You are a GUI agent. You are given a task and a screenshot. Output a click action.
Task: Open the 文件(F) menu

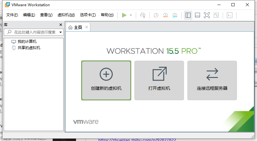12,15
